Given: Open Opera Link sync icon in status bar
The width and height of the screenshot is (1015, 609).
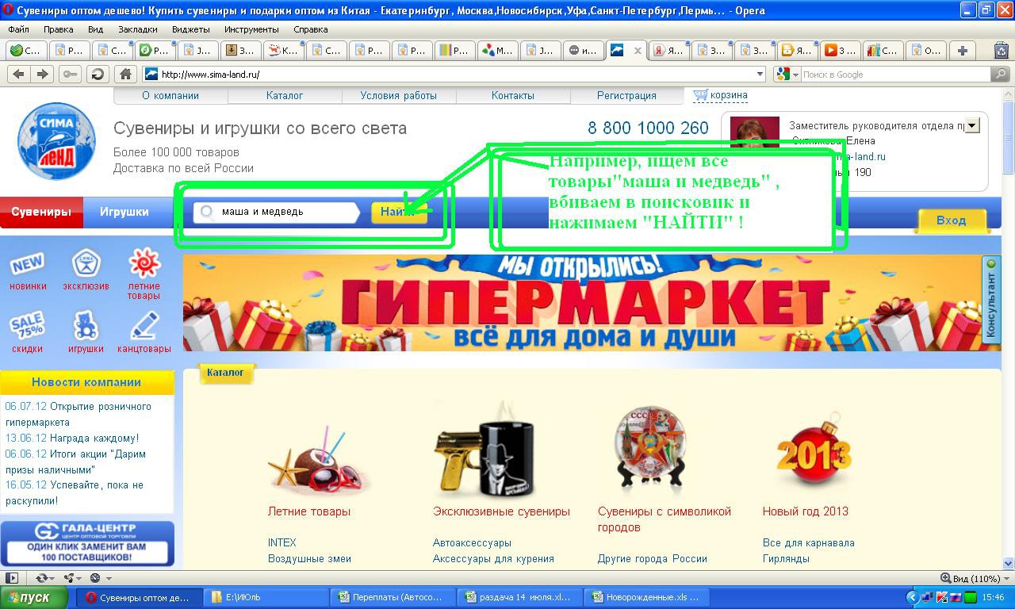Looking at the screenshot, I should [x=41, y=578].
